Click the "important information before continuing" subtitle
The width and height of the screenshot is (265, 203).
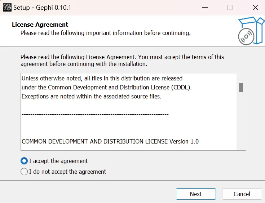tap(105, 33)
